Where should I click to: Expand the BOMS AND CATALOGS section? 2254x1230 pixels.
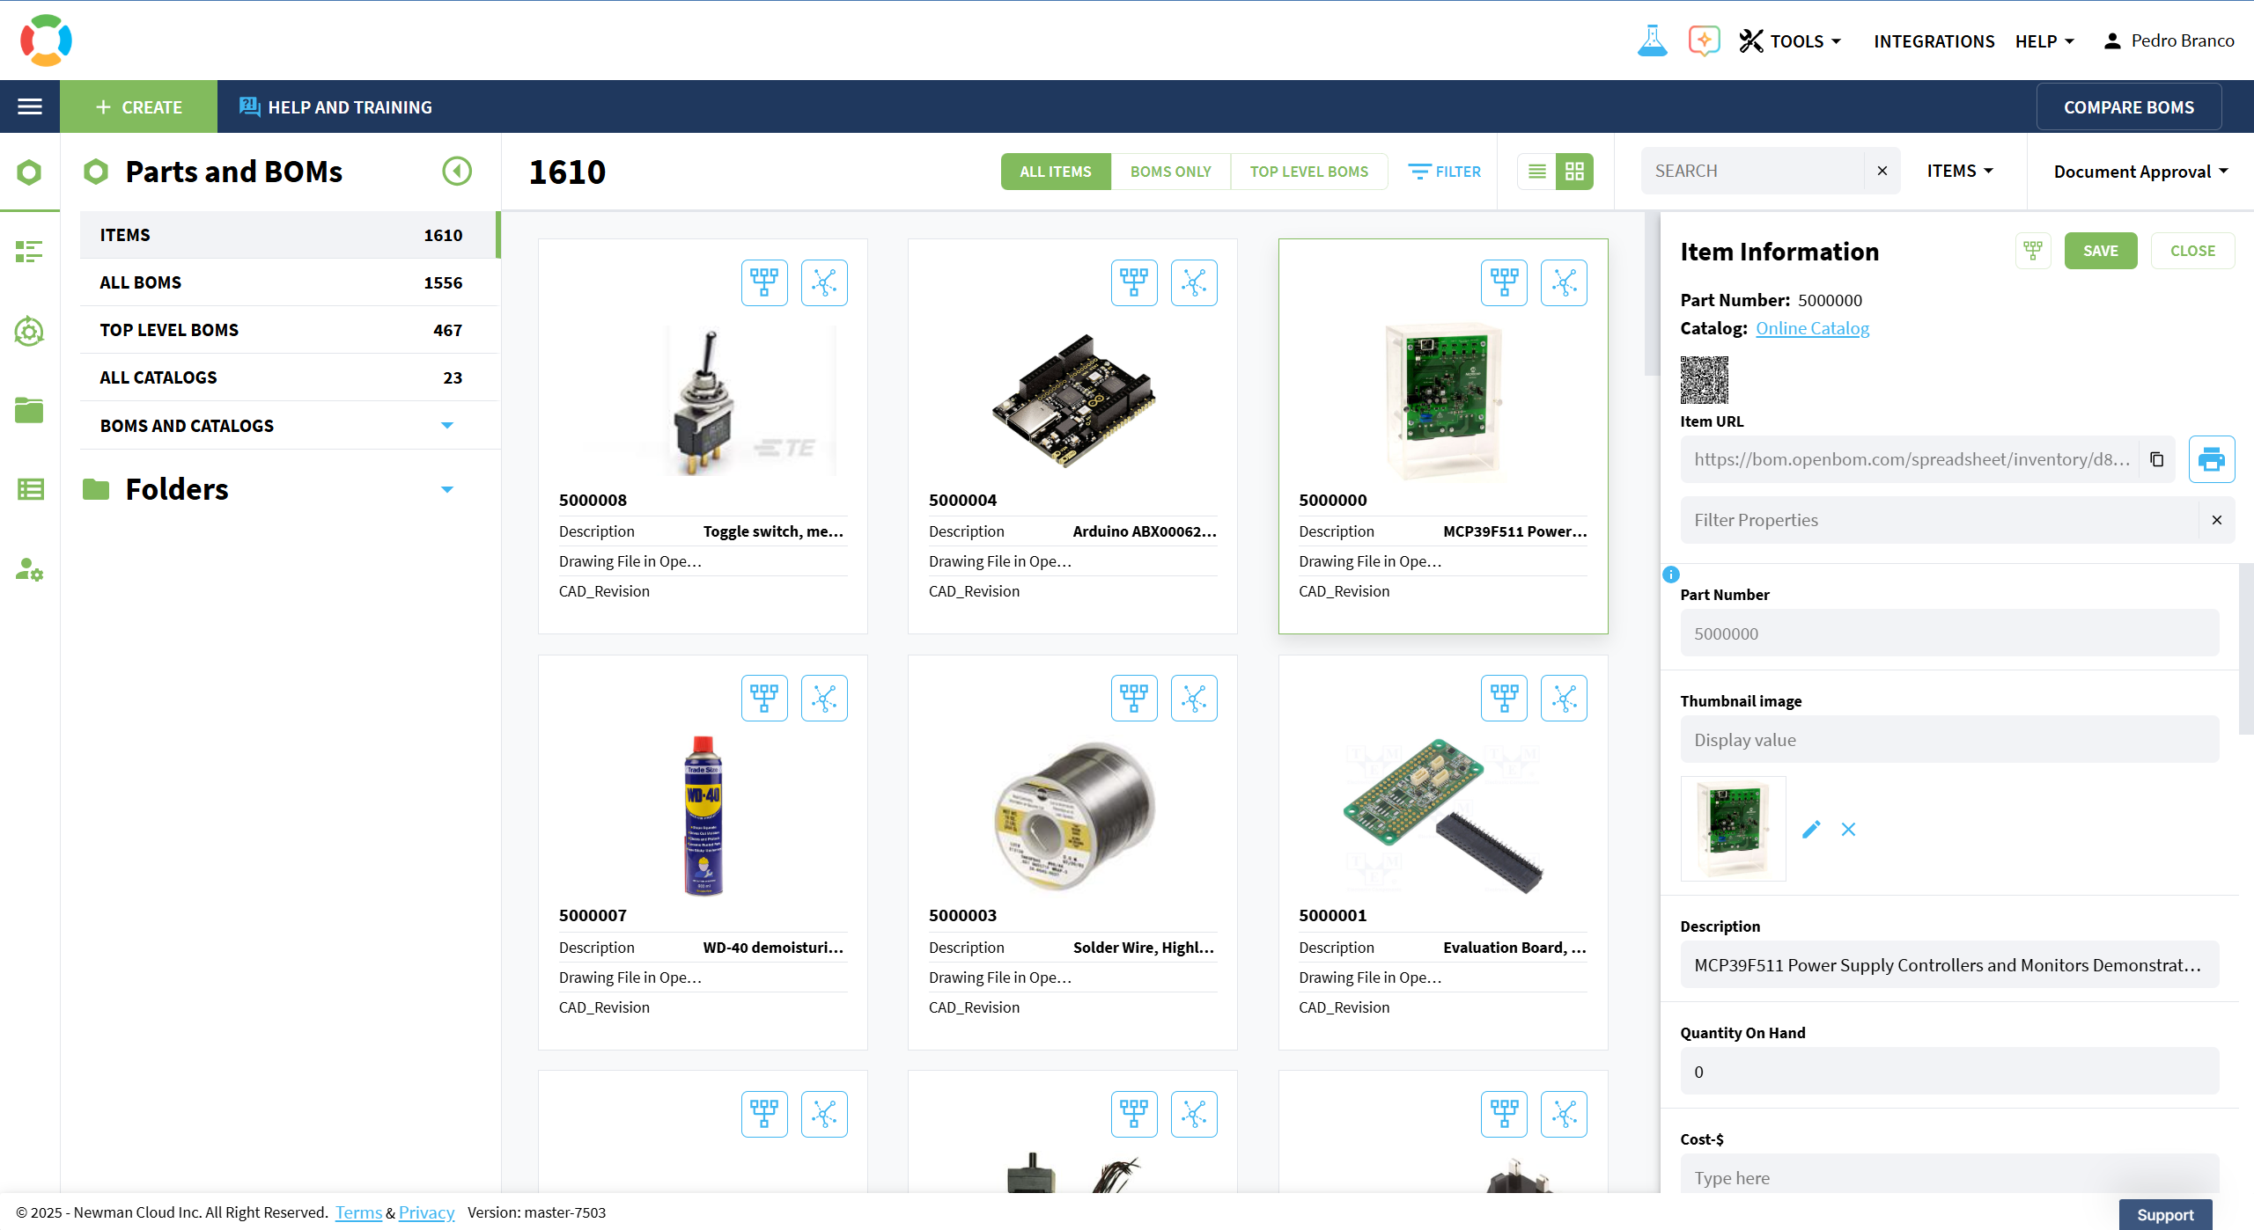(447, 426)
